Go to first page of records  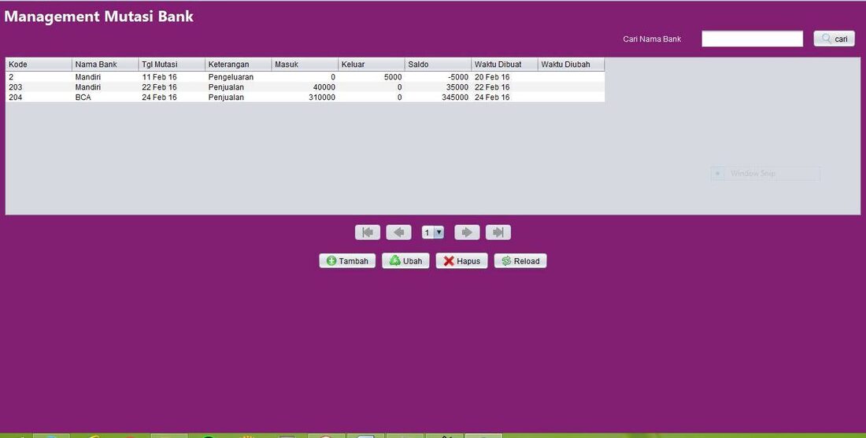pos(368,232)
